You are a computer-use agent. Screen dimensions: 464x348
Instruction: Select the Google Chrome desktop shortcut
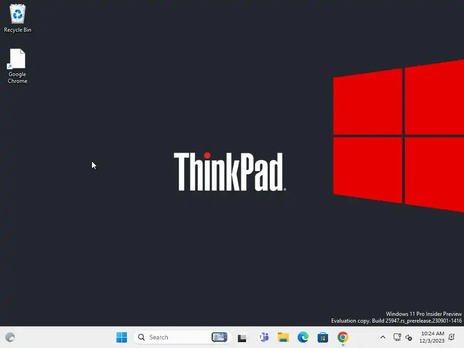click(18, 66)
